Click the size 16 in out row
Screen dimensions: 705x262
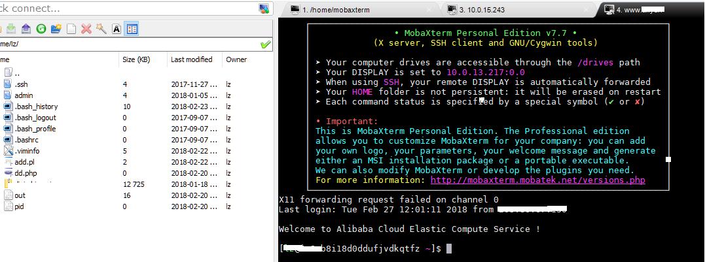coord(127,195)
